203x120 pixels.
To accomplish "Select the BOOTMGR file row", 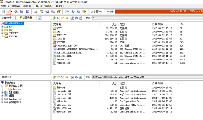I will [x=61, y=42].
